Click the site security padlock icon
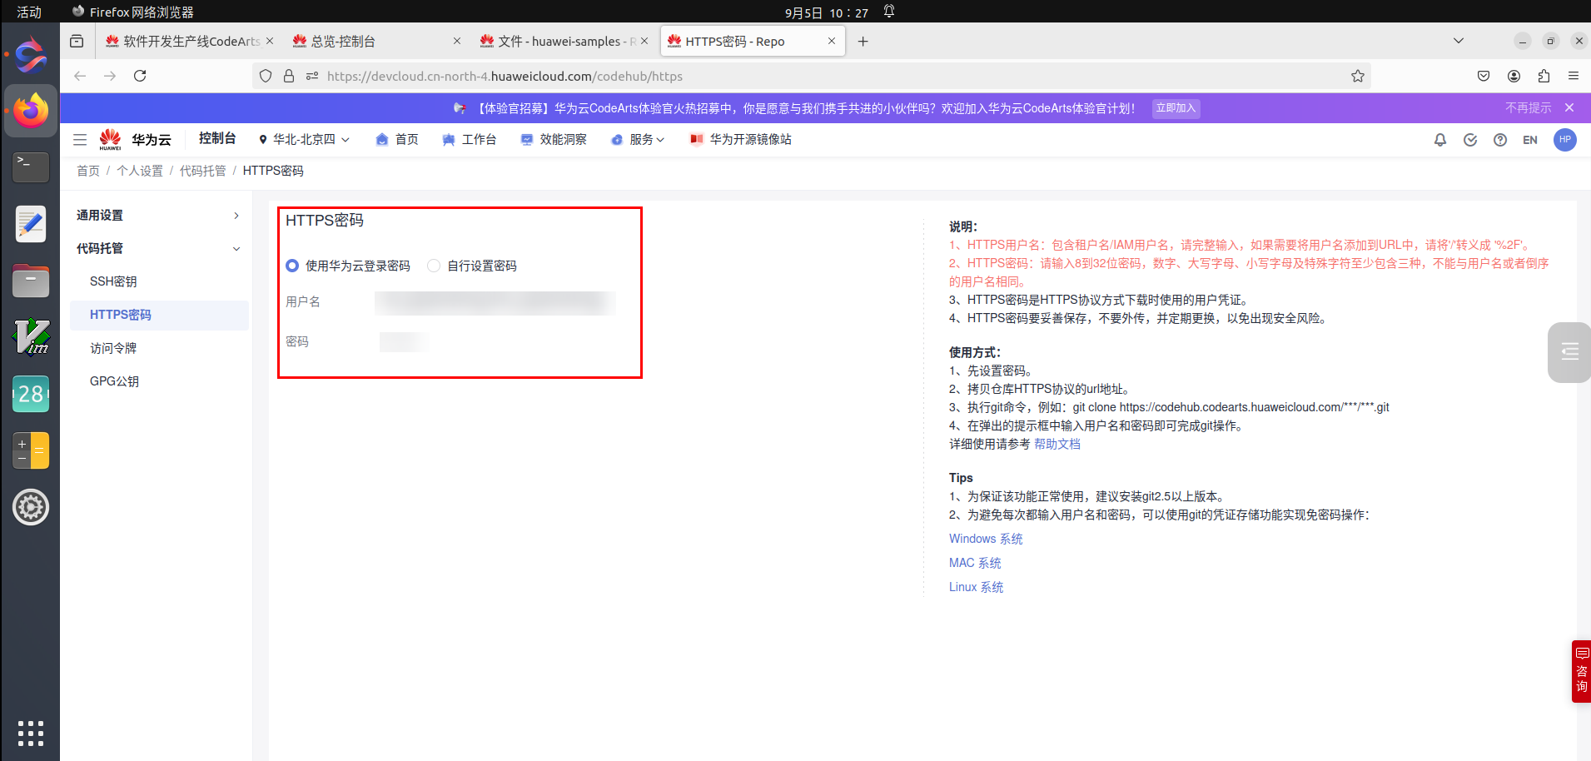Screen dimensions: 1591x761 click(289, 76)
